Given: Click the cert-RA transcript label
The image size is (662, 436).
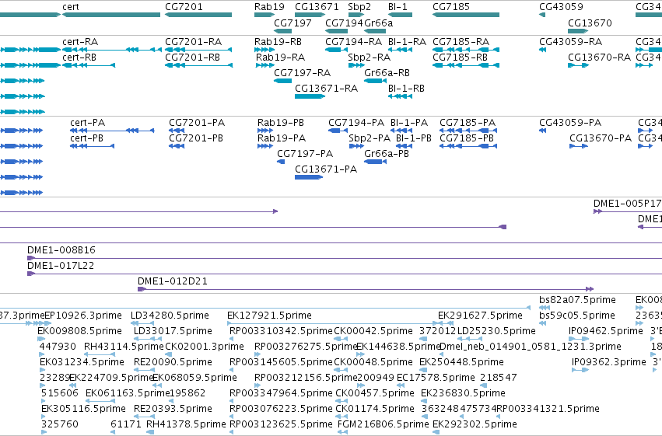Looking at the screenshot, I should 80,42.
